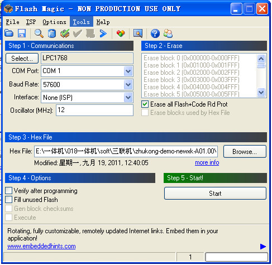Enable Fill unused Flash checkbox
272x265 pixels.
9,200
